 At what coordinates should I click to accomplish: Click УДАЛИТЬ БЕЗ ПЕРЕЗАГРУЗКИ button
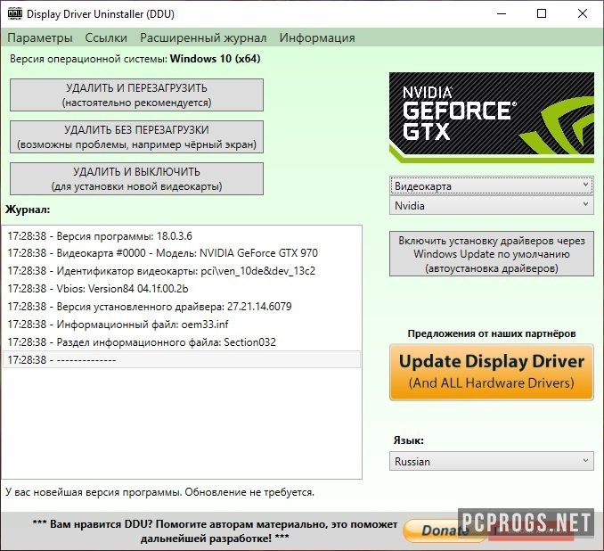click(x=137, y=137)
